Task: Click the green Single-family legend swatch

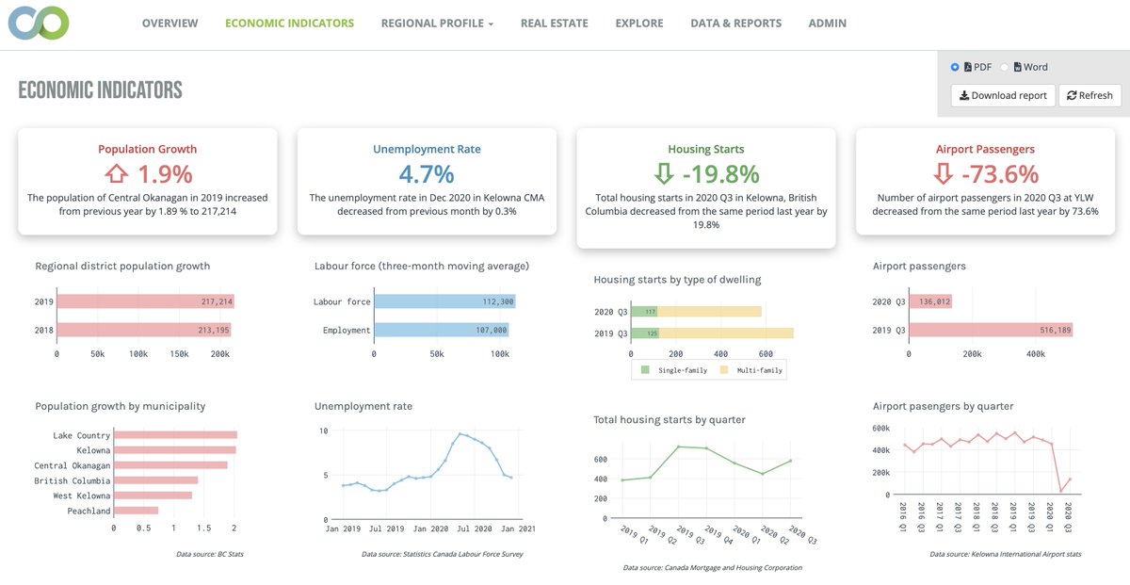Action: pyautogui.click(x=645, y=370)
